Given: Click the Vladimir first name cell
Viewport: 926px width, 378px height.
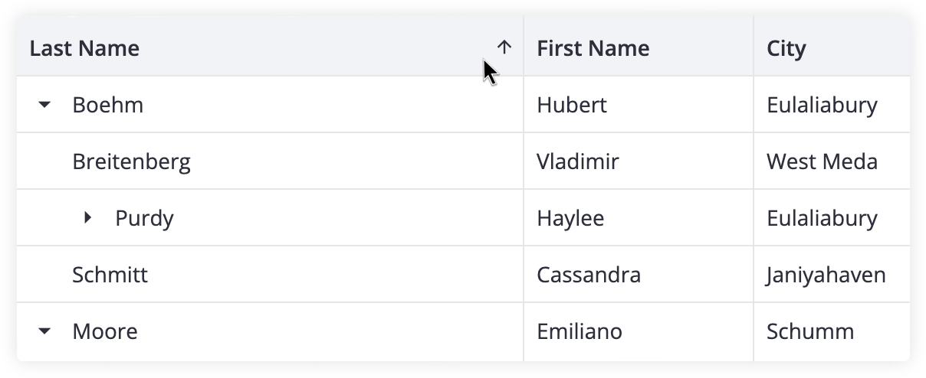Looking at the screenshot, I should click(x=639, y=161).
